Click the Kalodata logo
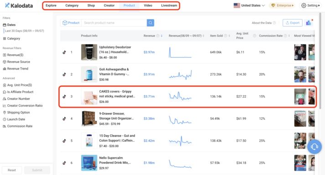This screenshot has width=325, height=175. [x=19, y=5]
